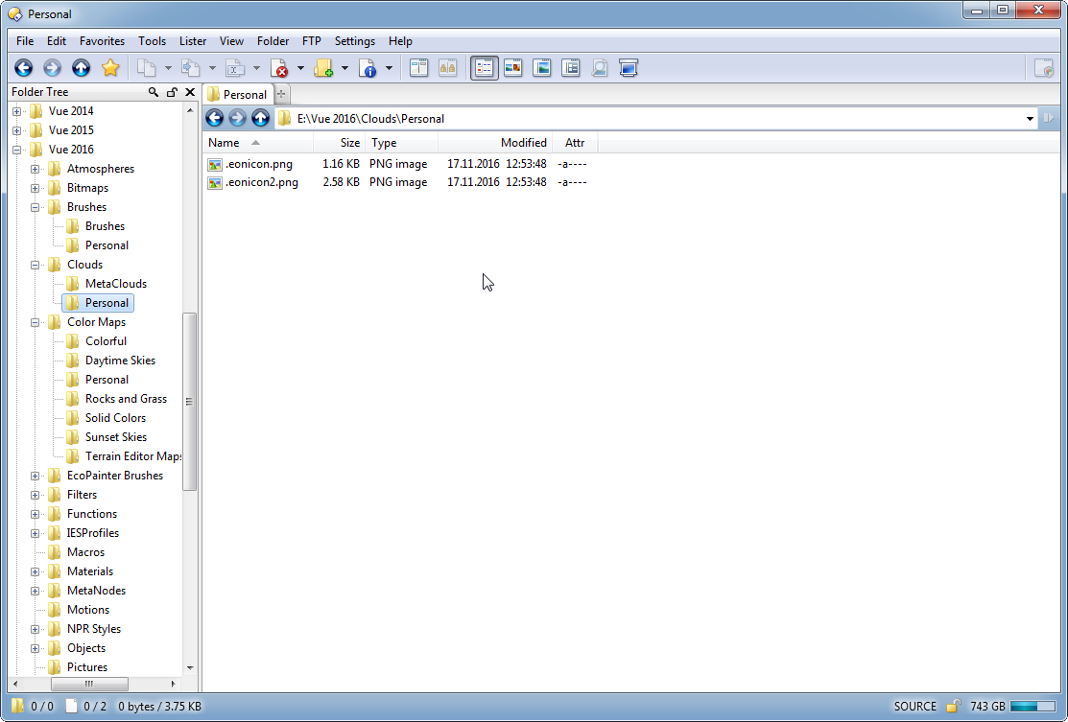Open dropdown next to New Folder icon
The image size is (1068, 722).
click(x=344, y=68)
